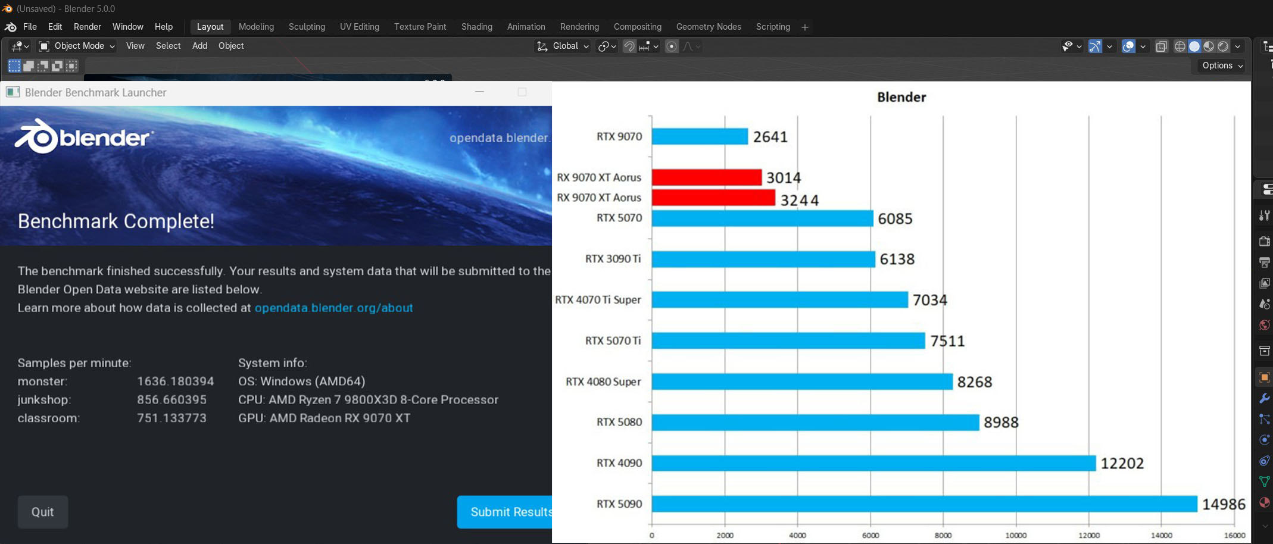The height and width of the screenshot is (544, 1273).
Task: Open the Blender logo application menu
Action: pyautogui.click(x=10, y=27)
